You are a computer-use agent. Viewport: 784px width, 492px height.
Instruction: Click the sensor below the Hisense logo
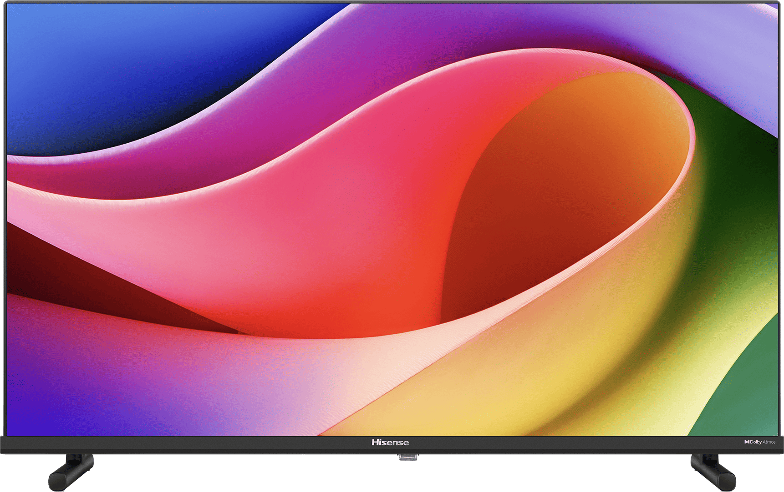point(408,457)
